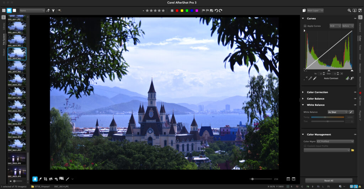Collapse the Curves section
Viewport: 364px width, 189px height.
[x=303, y=18]
